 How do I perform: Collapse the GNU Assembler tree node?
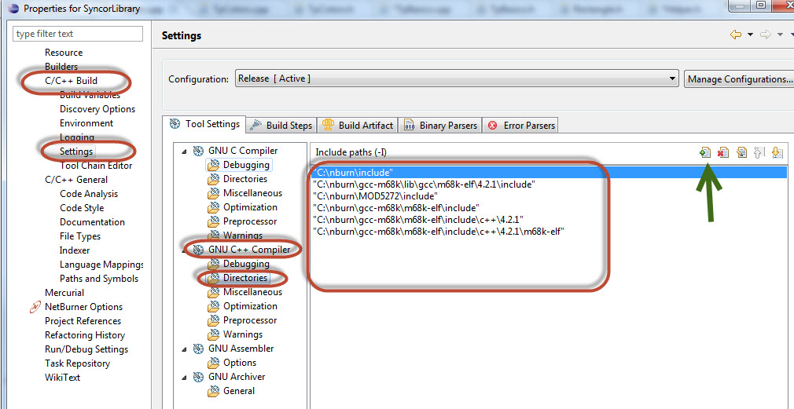[183, 349]
